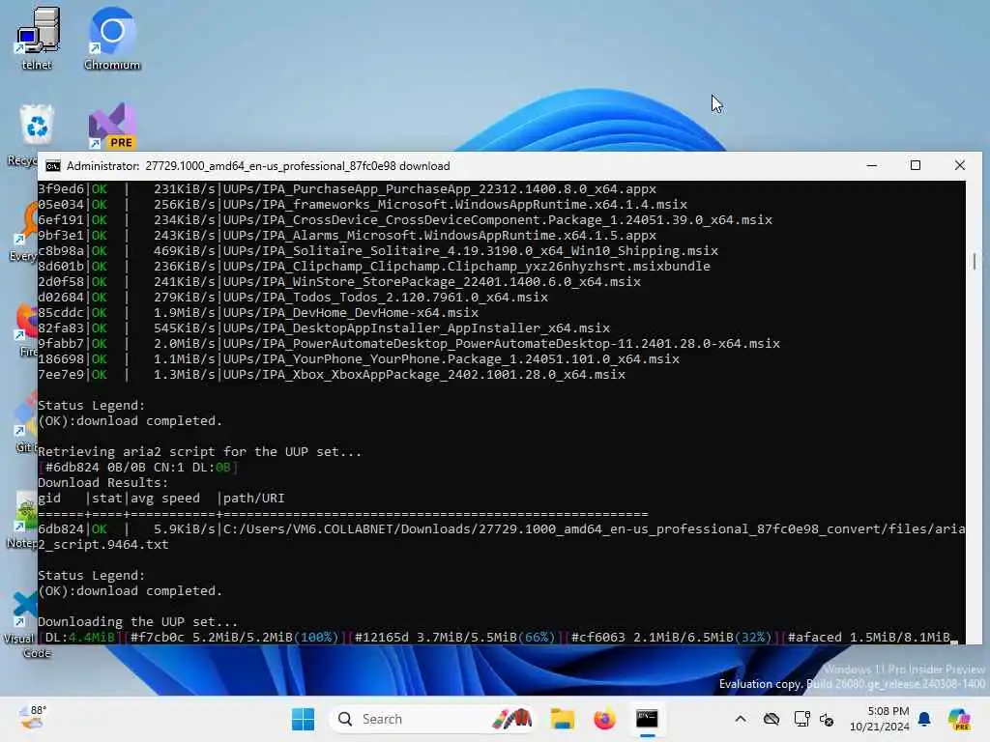Click the line with IPA_PurchaseApp appx file
The width and height of the screenshot is (990, 742).
click(x=347, y=188)
